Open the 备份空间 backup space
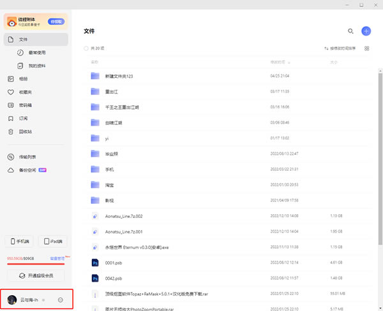Image resolution: width=383 pixels, height=311 pixels. pyautogui.click(x=27, y=170)
